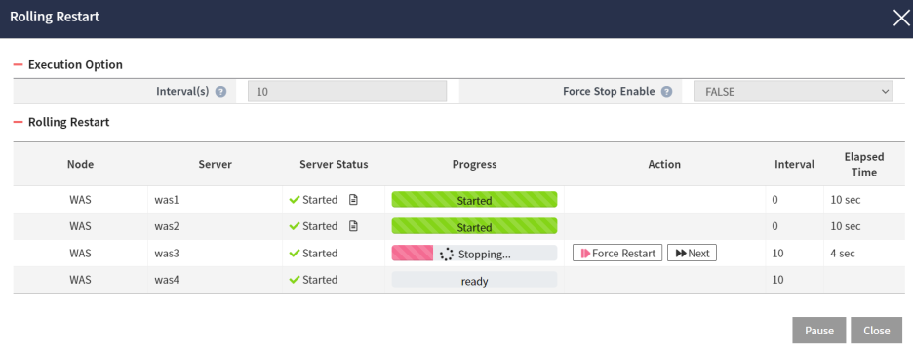The image size is (913, 353).
Task: Collapse the Execution Option section
Action: (19, 64)
